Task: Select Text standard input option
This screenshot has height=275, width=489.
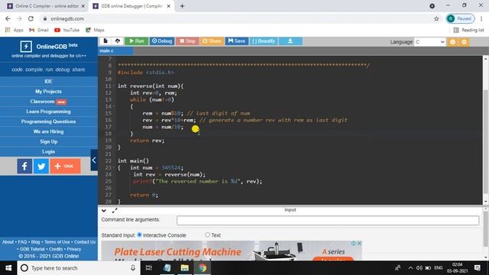Action: 207,235
